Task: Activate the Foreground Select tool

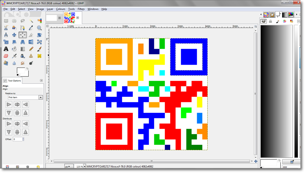Action: click(14, 28)
